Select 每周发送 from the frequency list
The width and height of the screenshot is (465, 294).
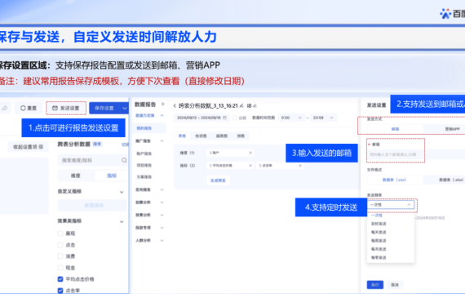(x=379, y=241)
